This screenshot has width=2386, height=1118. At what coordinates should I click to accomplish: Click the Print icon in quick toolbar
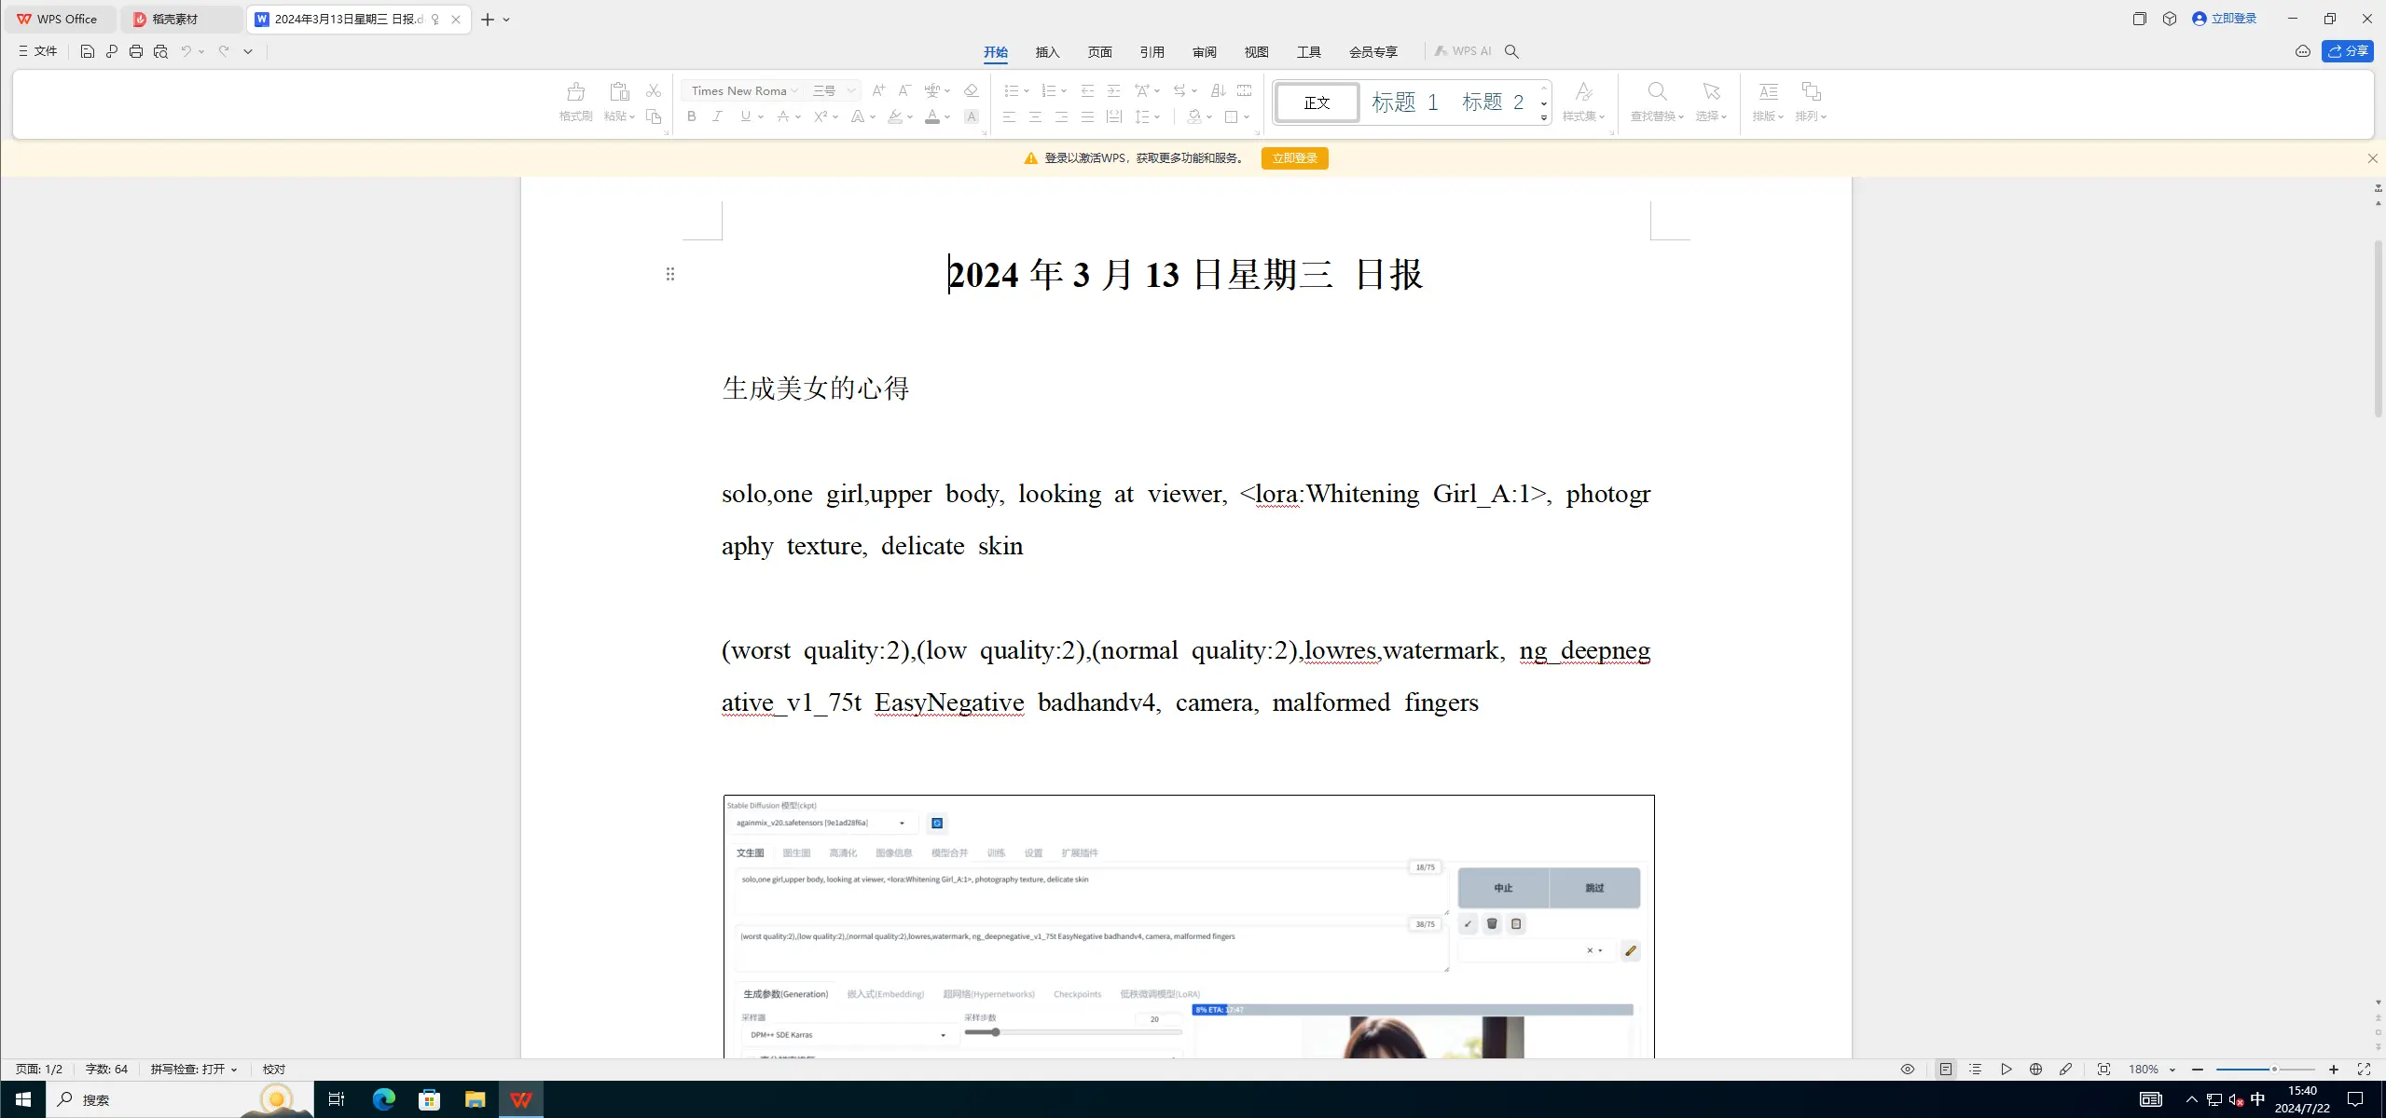[x=136, y=51]
